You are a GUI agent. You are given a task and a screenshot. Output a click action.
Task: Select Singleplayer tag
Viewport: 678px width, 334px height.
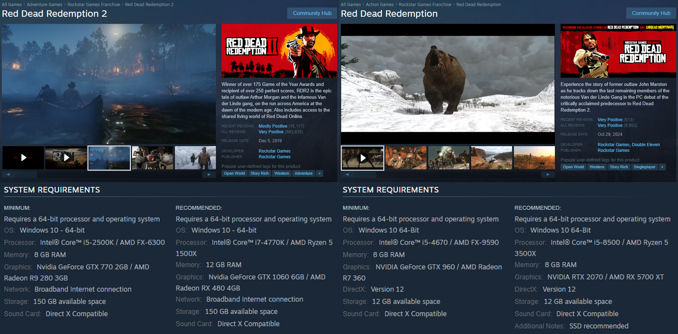click(644, 167)
